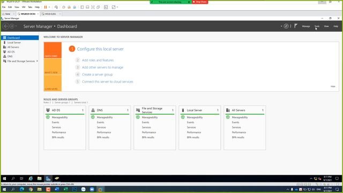This screenshot has width=343, height=193.
Task: Click Create a server group
Action: [98, 75]
